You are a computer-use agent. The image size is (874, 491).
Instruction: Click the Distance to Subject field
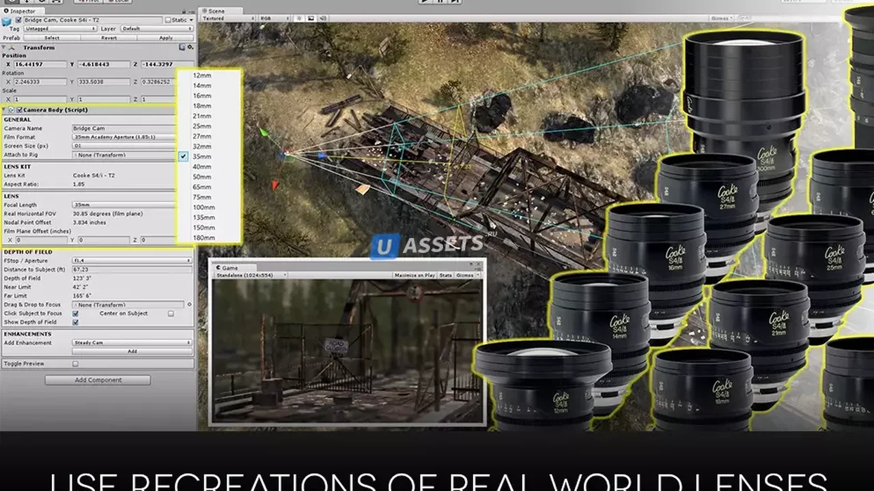(x=132, y=269)
